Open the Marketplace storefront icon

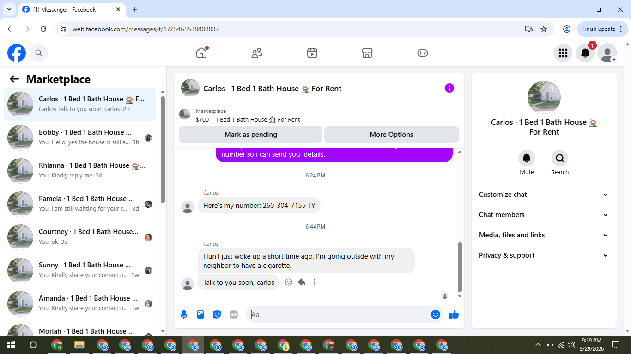coord(367,53)
